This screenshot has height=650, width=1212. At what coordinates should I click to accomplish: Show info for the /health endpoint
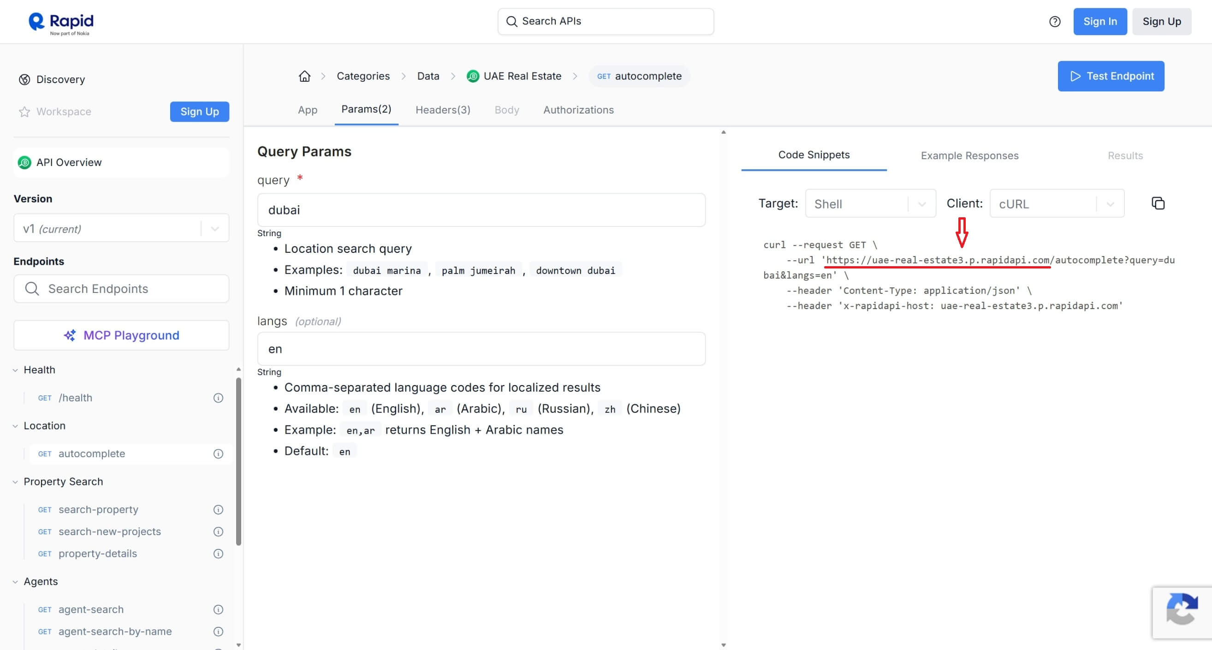(x=218, y=398)
